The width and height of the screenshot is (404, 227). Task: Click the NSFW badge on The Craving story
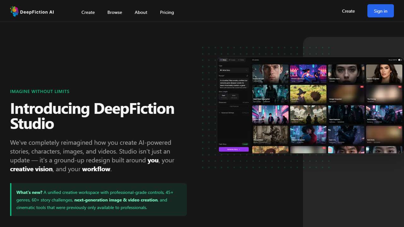pyautogui.click(x=400, y=87)
